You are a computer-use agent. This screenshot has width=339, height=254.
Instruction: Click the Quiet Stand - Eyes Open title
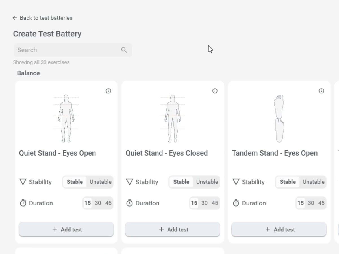(x=57, y=153)
